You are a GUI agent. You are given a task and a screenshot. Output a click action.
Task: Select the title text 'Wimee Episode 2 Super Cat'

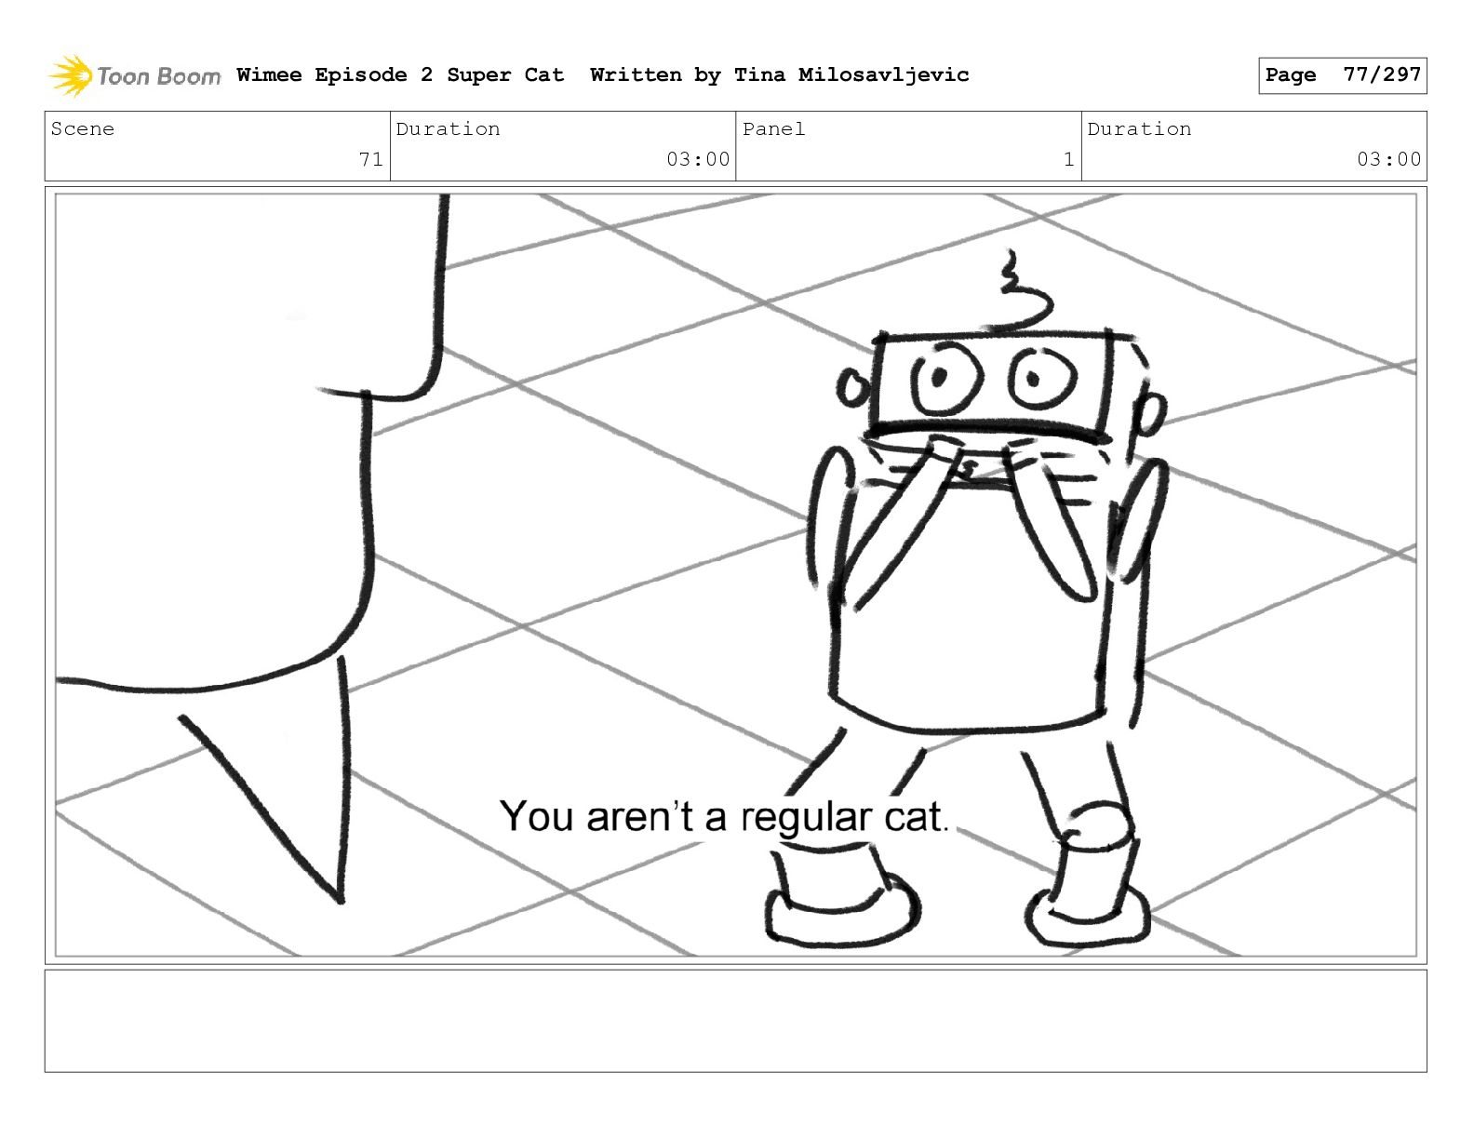(x=400, y=75)
